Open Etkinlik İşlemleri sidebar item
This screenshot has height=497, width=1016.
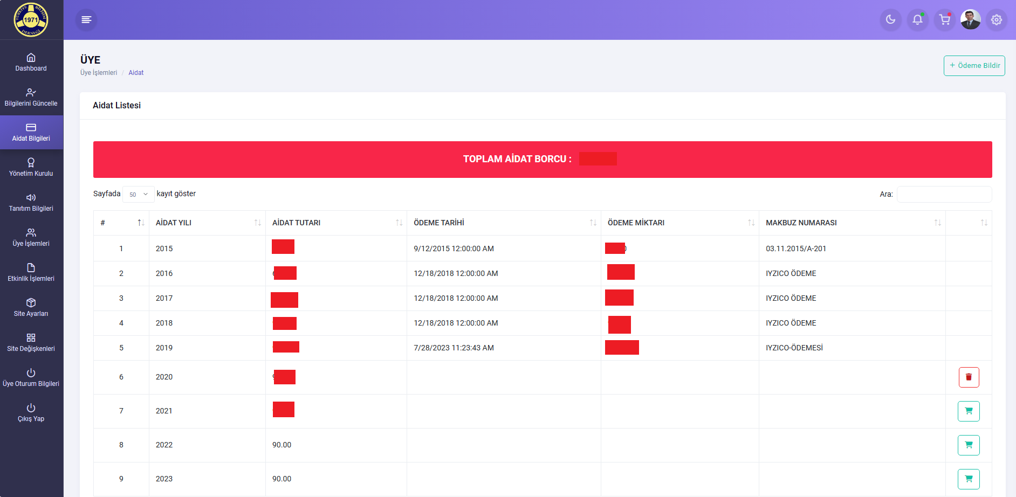(31, 273)
